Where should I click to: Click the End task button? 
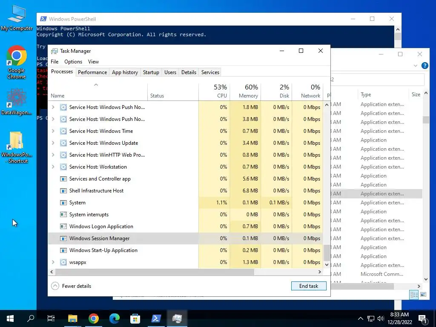click(309, 286)
